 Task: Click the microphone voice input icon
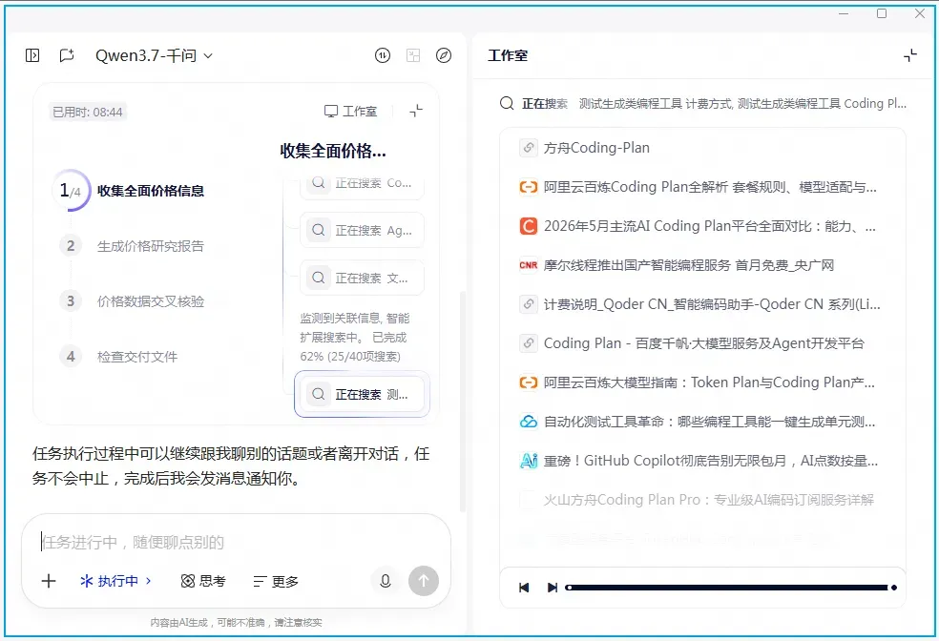(386, 581)
